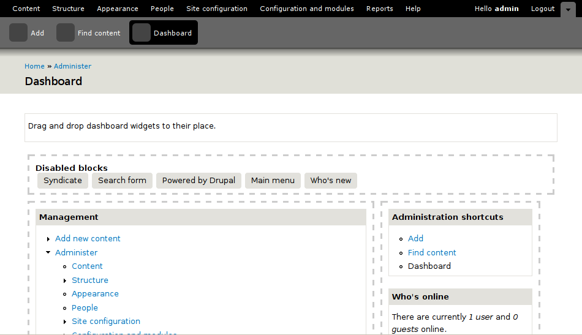Open the Content menu in top bar
The height and width of the screenshot is (335, 582).
click(26, 9)
